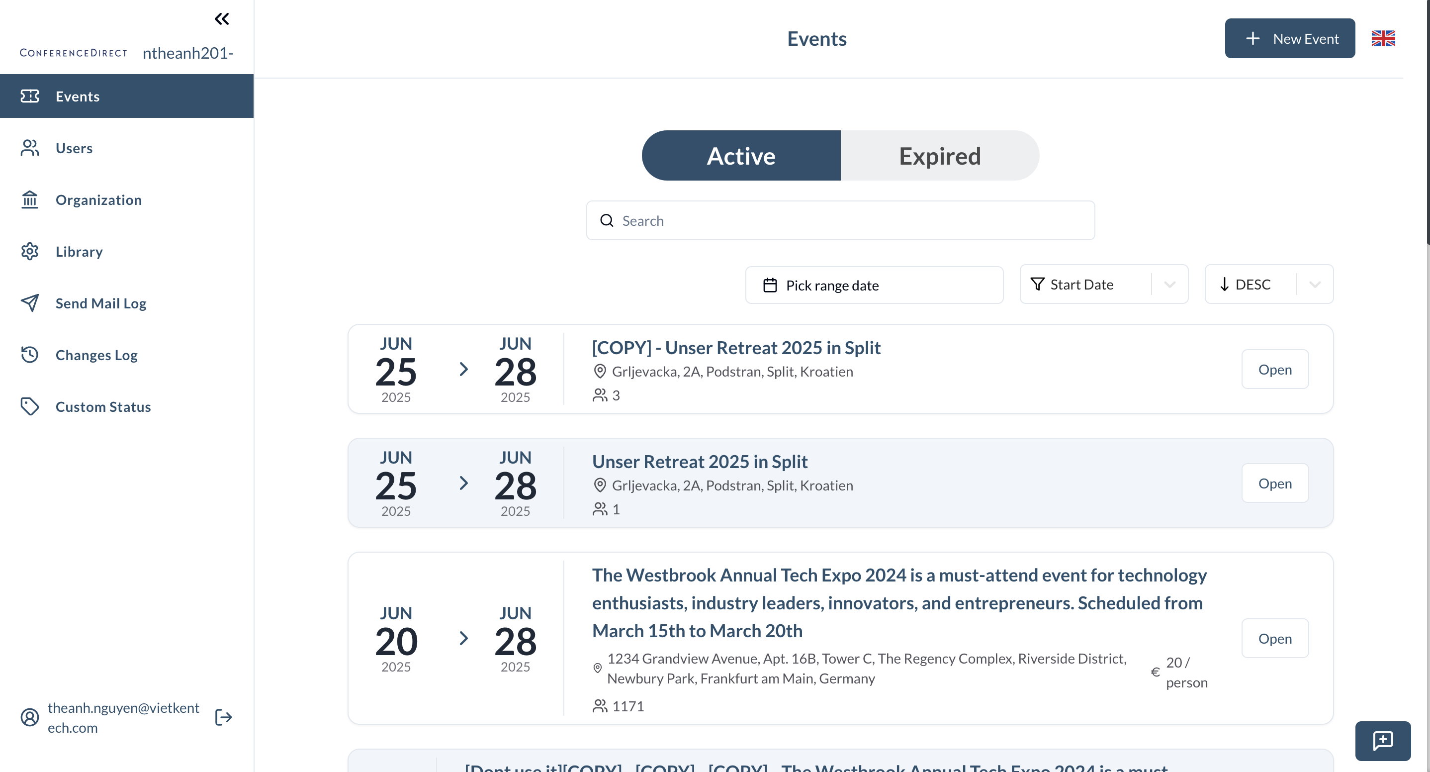This screenshot has width=1430, height=772.
Task: Change language with the UK flag icon
Action: click(1383, 38)
